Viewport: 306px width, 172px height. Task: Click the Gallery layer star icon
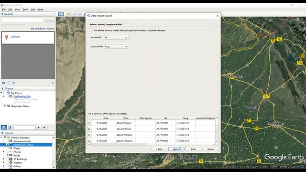[11, 166]
